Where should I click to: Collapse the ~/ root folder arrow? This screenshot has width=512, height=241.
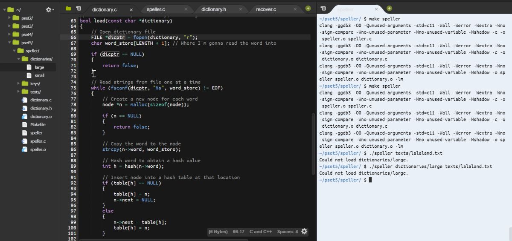click(4, 10)
